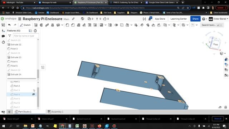Click the browser Update button

[221, 8]
